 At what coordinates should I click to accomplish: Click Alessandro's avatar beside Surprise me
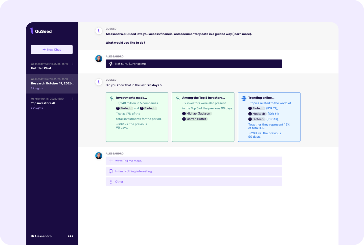[99, 58]
